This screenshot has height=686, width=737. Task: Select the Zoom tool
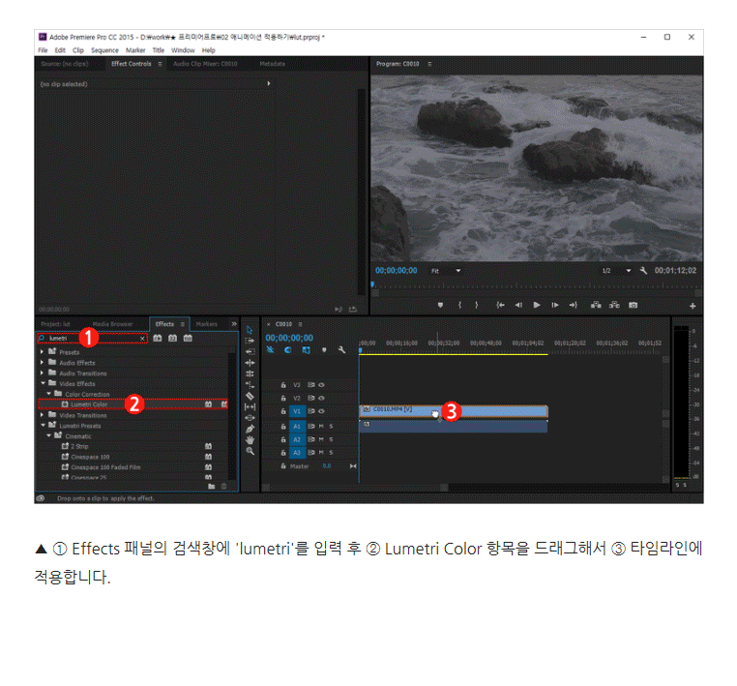(250, 451)
